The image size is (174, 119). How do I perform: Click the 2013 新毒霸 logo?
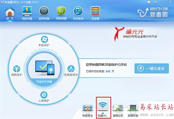point(153,13)
